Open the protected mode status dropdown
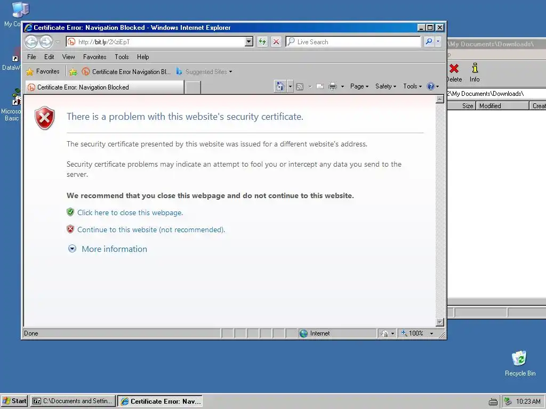This screenshot has height=409, width=546. point(388,333)
